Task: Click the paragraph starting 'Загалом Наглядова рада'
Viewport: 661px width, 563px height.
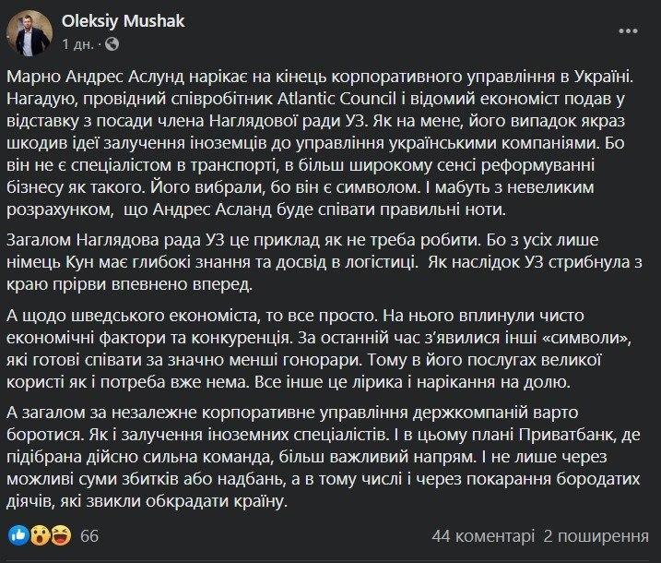Action: pos(325,262)
